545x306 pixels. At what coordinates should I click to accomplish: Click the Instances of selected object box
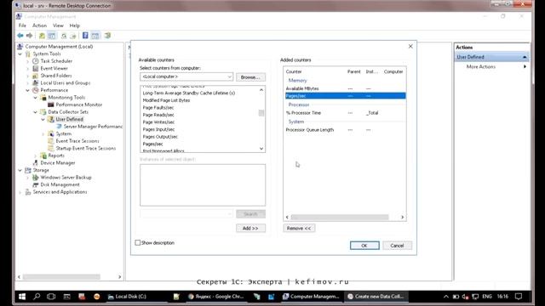pyautogui.click(x=203, y=185)
